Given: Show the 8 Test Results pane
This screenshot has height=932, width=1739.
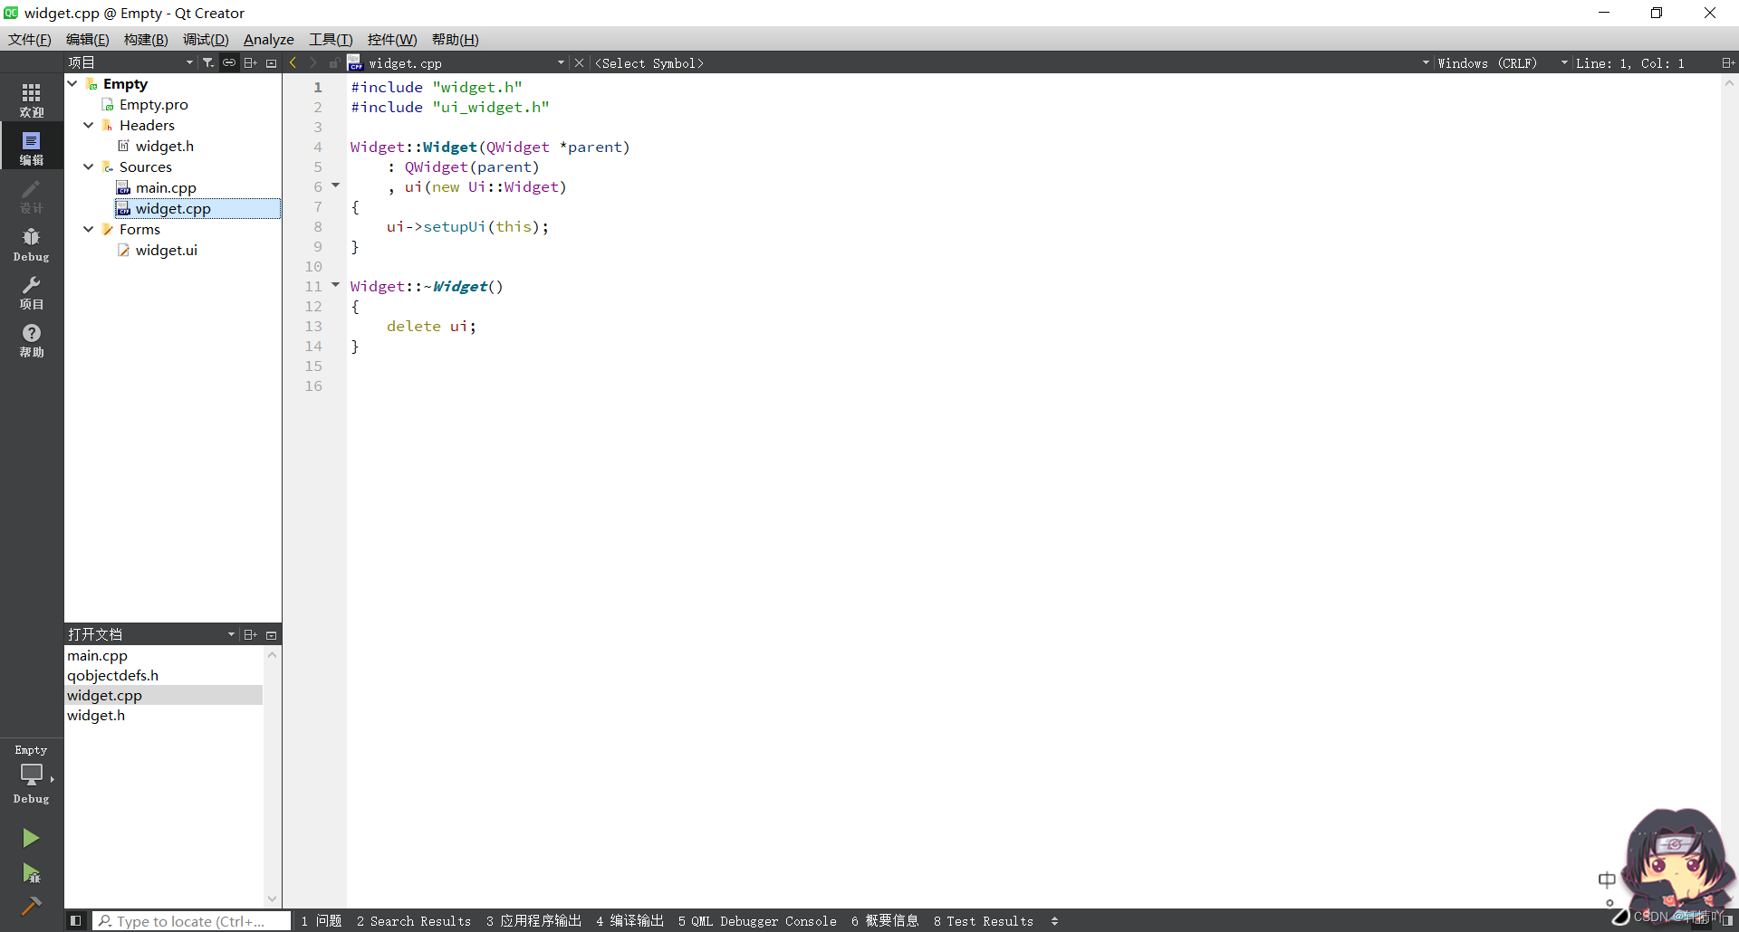Looking at the screenshot, I should [x=984, y=921].
